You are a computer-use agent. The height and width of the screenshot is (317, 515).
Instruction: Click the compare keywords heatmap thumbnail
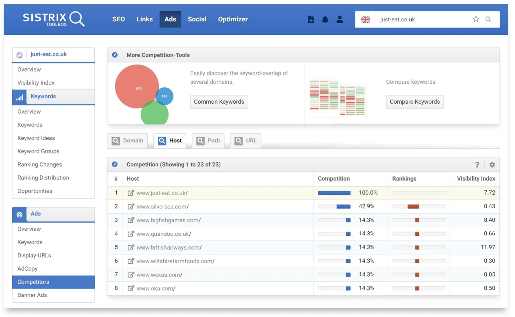point(337,101)
